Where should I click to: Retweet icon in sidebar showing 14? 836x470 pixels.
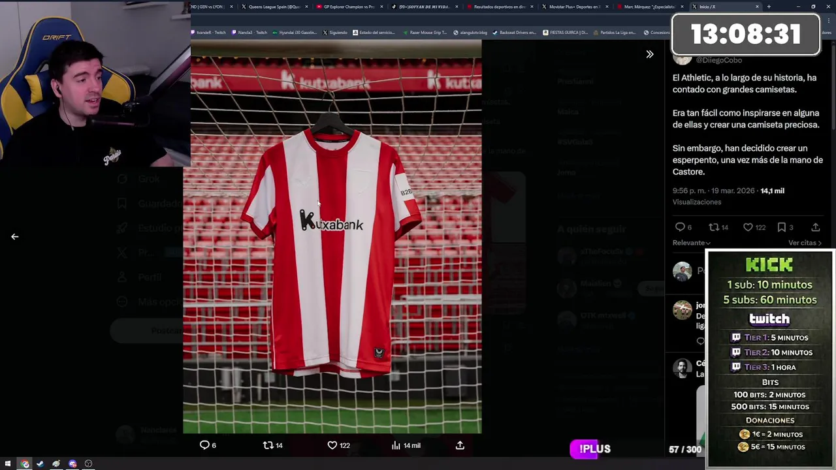click(714, 227)
